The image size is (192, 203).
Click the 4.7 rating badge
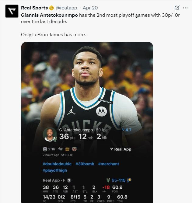coord(127,130)
